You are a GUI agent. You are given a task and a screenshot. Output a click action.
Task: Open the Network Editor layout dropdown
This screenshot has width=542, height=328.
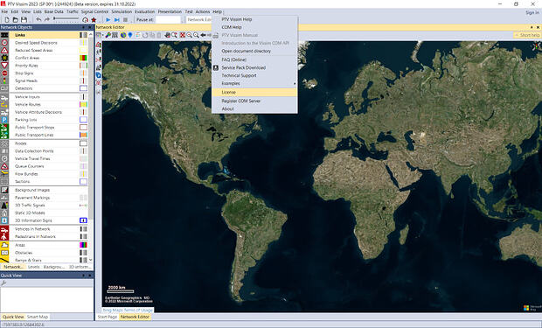[x=199, y=20]
